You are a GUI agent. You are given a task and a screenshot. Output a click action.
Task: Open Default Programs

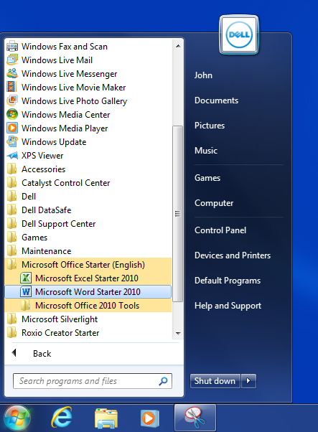pos(228,281)
